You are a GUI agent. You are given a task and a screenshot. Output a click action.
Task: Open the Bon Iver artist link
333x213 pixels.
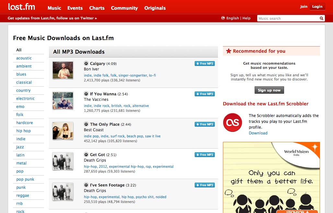(x=91, y=69)
